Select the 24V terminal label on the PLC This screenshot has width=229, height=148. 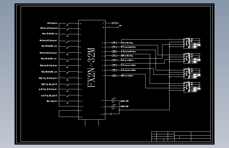81,106
